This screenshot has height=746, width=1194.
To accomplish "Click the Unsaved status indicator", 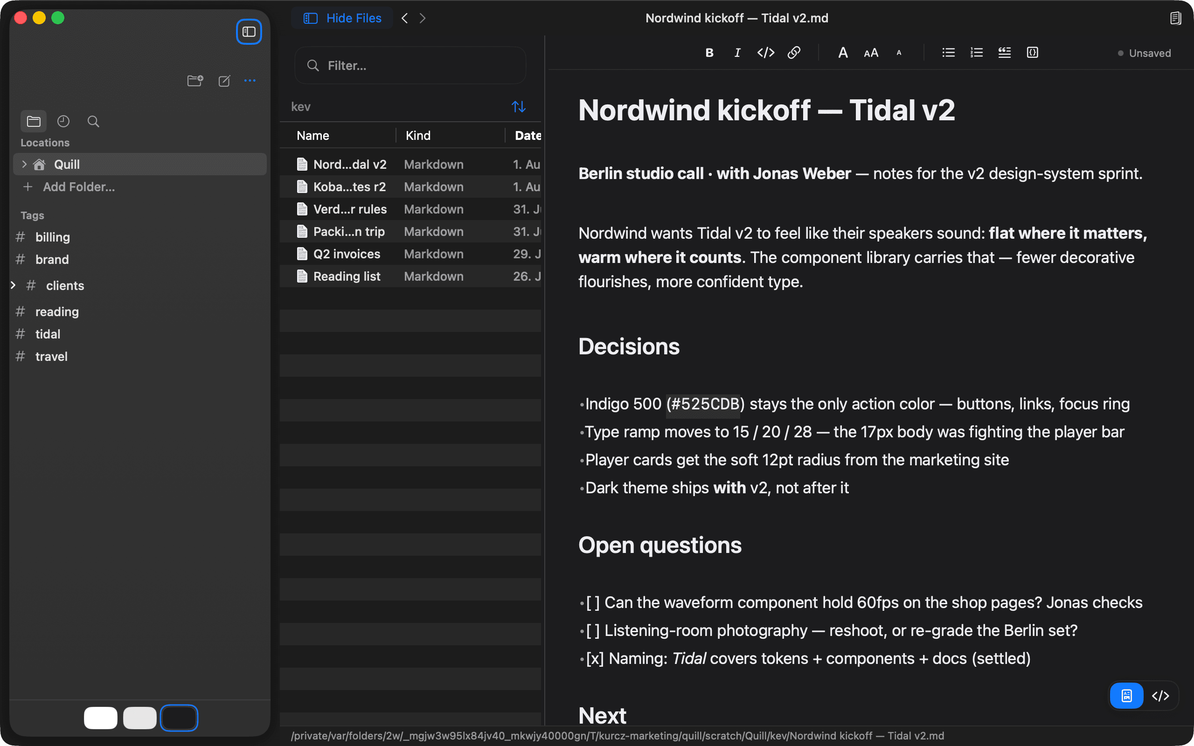I will [1144, 53].
